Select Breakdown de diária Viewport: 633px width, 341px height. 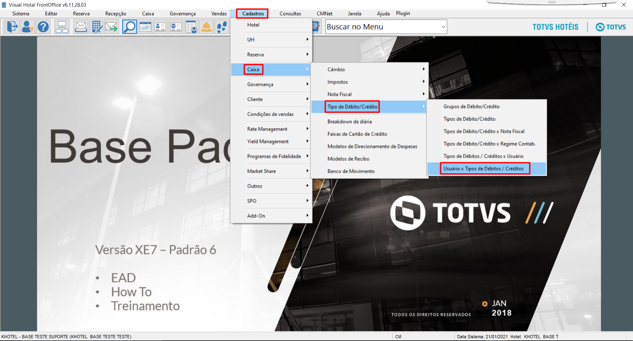pyautogui.click(x=370, y=122)
